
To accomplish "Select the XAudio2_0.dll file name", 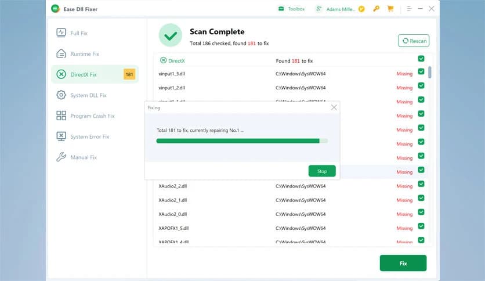I will click(x=173, y=214).
